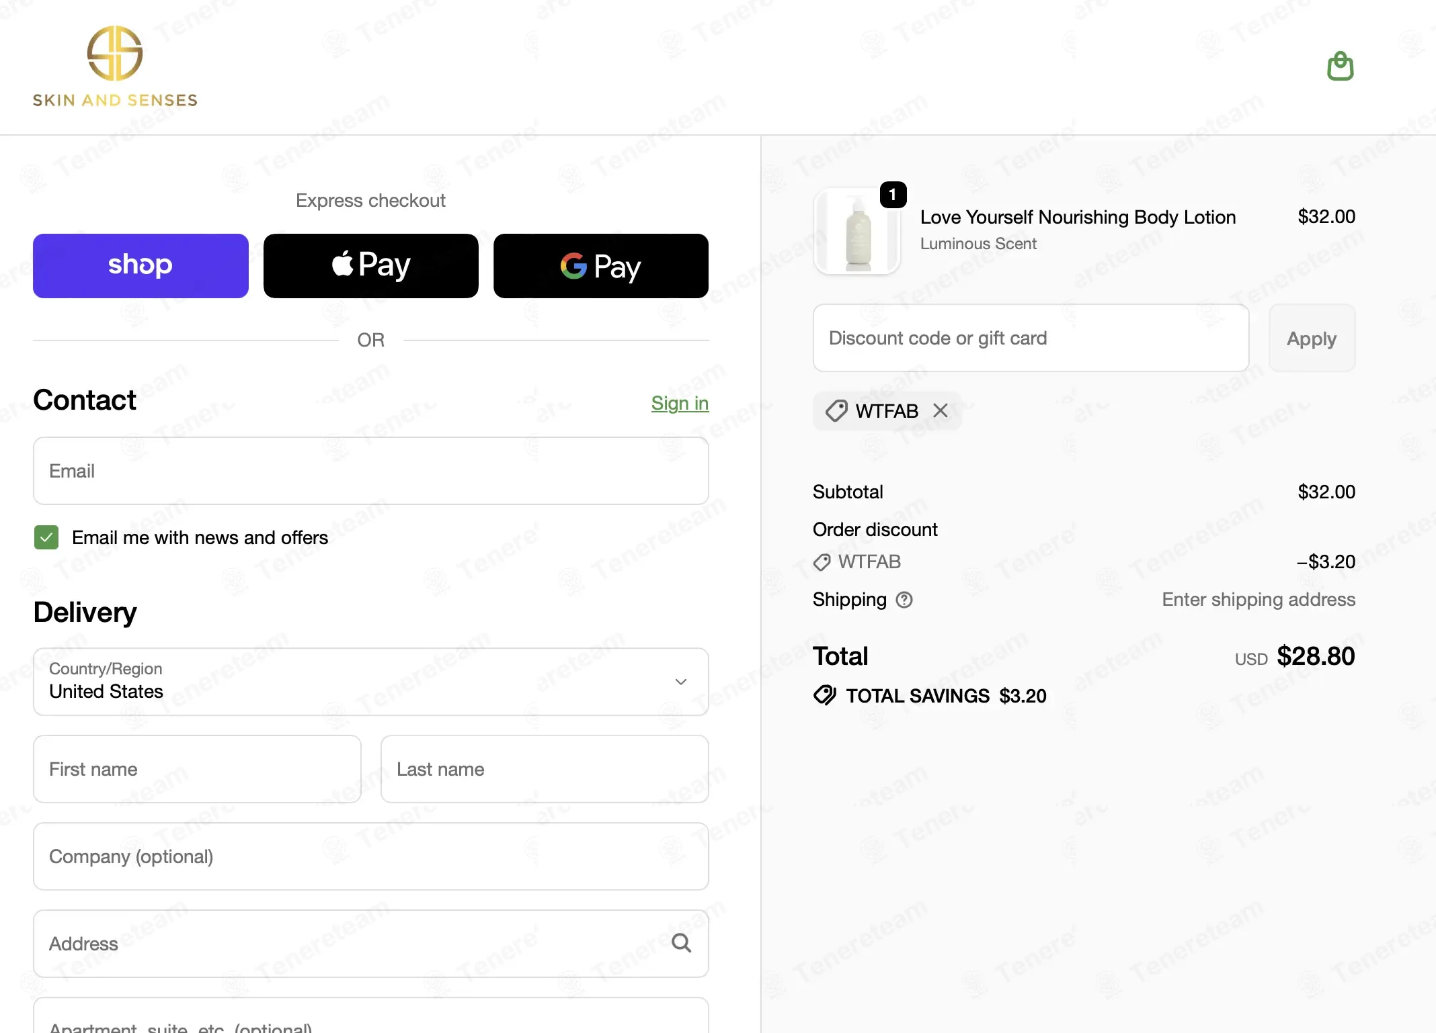Pay with Google Pay button
Screen dimensions: 1436x1033
pyautogui.click(x=601, y=266)
